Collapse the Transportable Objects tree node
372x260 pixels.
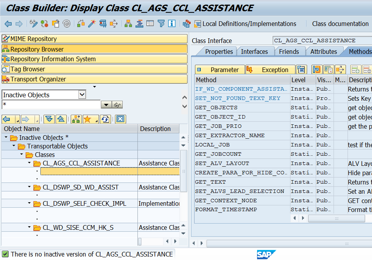(14, 146)
